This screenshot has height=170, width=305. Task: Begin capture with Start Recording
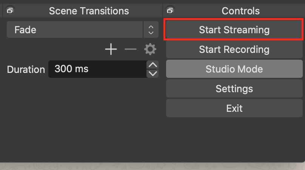234,49
